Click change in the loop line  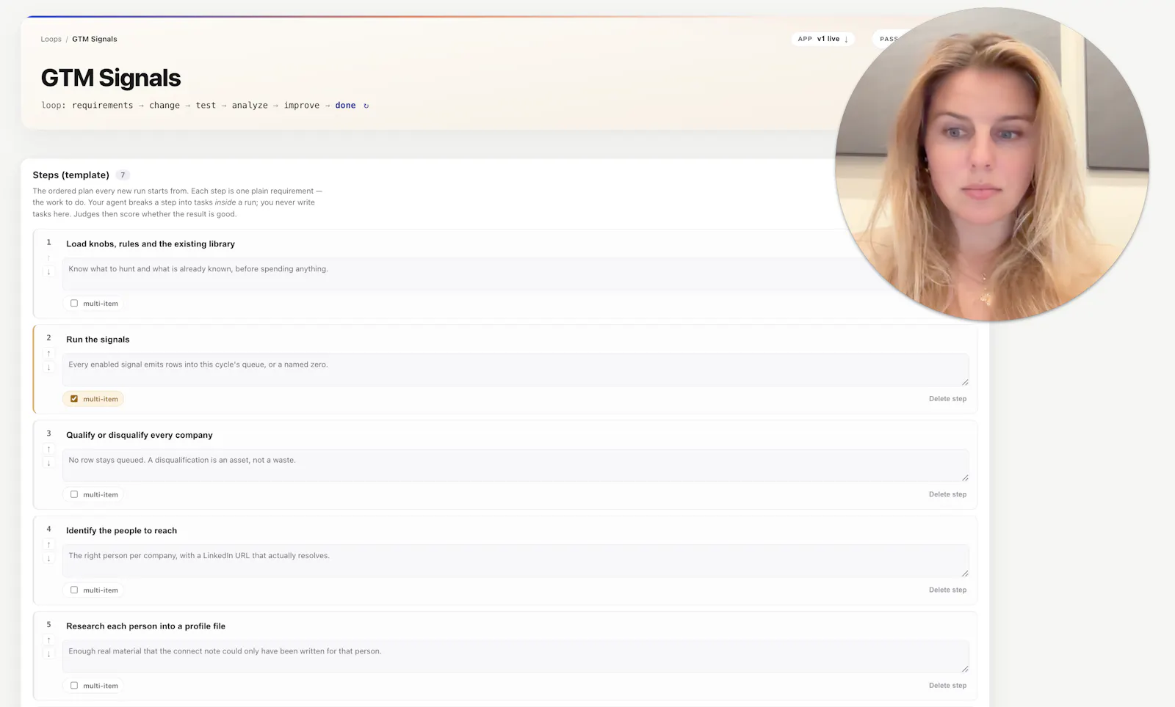164,106
